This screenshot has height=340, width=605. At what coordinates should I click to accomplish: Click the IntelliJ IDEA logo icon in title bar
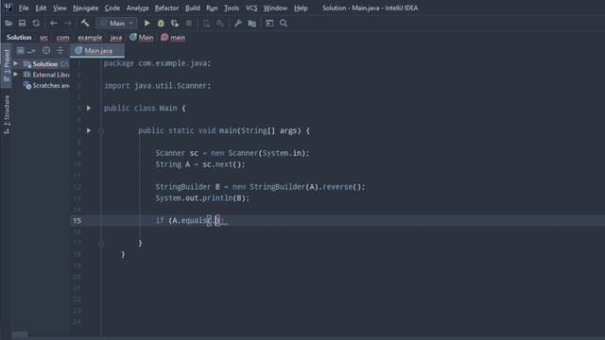pos(8,8)
